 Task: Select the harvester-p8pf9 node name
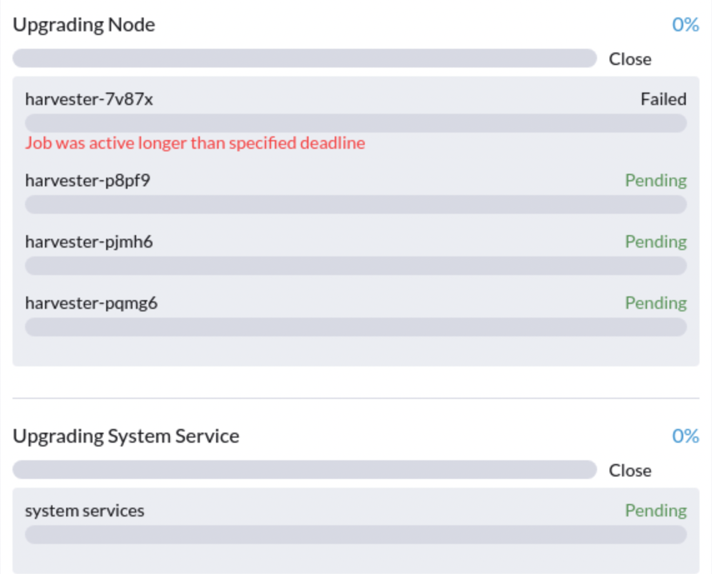pyautogui.click(x=87, y=180)
